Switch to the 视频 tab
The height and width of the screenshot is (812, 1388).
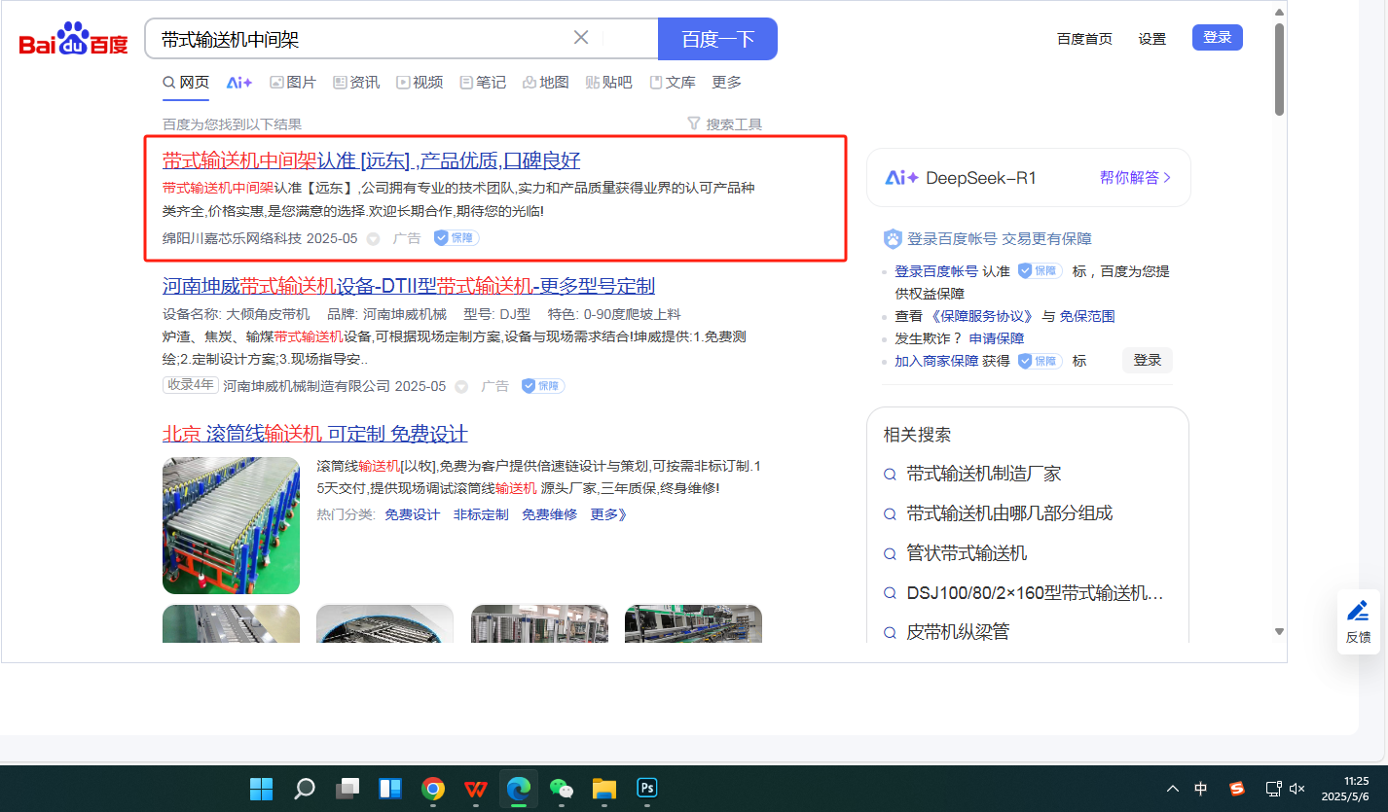[420, 83]
